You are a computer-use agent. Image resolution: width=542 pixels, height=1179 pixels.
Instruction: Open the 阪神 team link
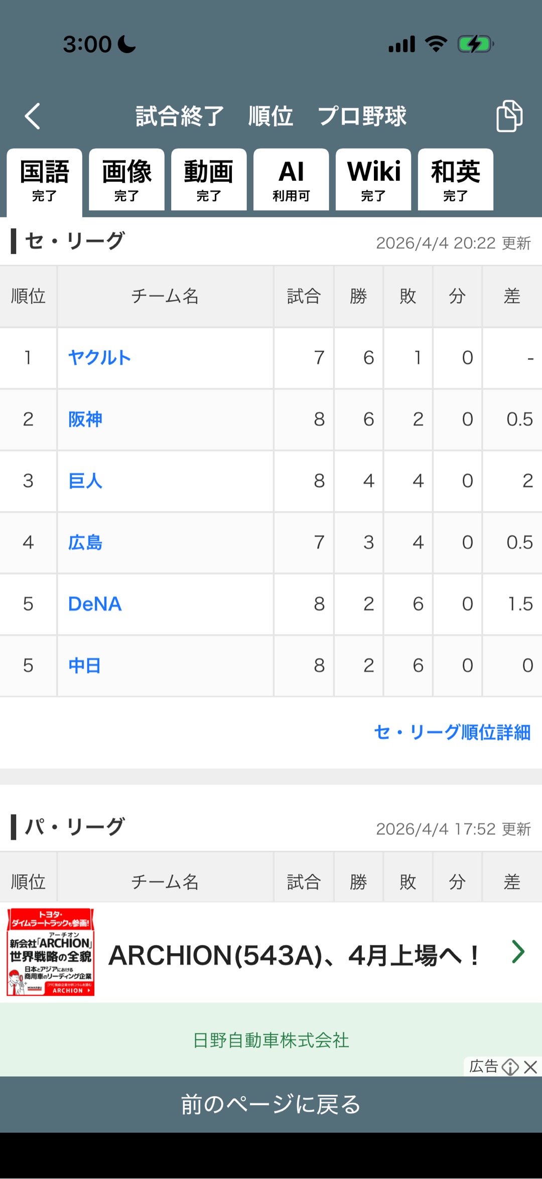(x=85, y=419)
